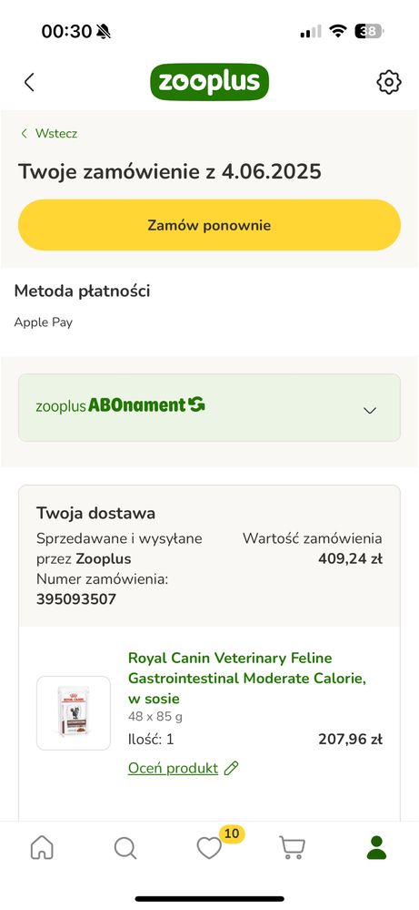Tap the pencil icon next to Oceń produkt
The height and width of the screenshot is (910, 419).
pyautogui.click(x=231, y=769)
